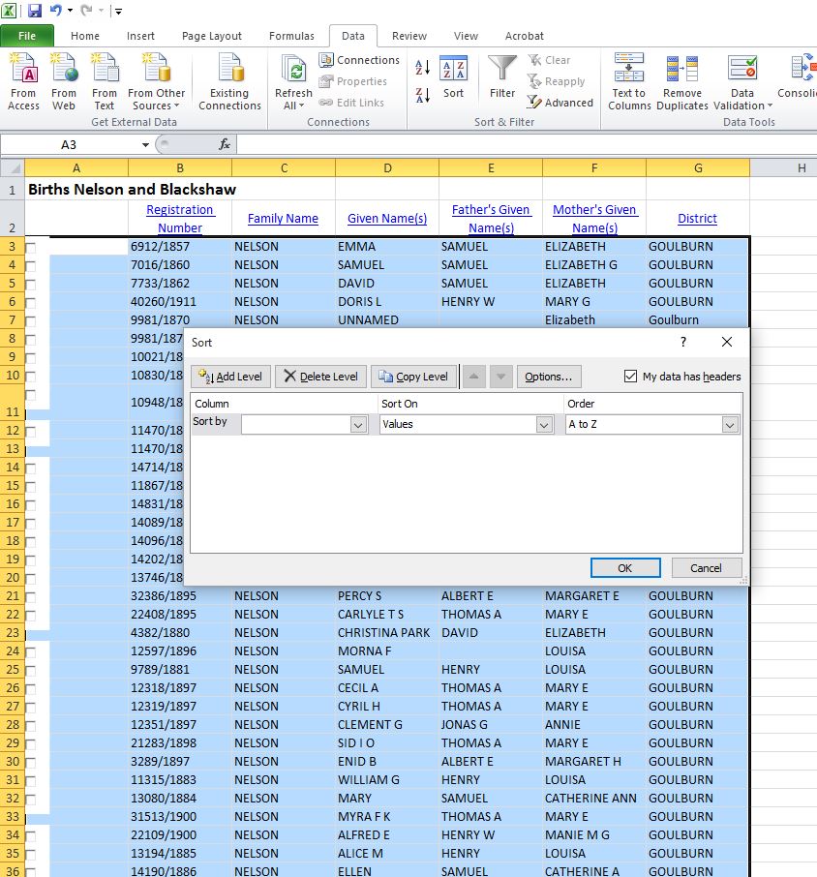The image size is (817, 877).
Task: Confirm the sort with OK
Action: coord(625,568)
